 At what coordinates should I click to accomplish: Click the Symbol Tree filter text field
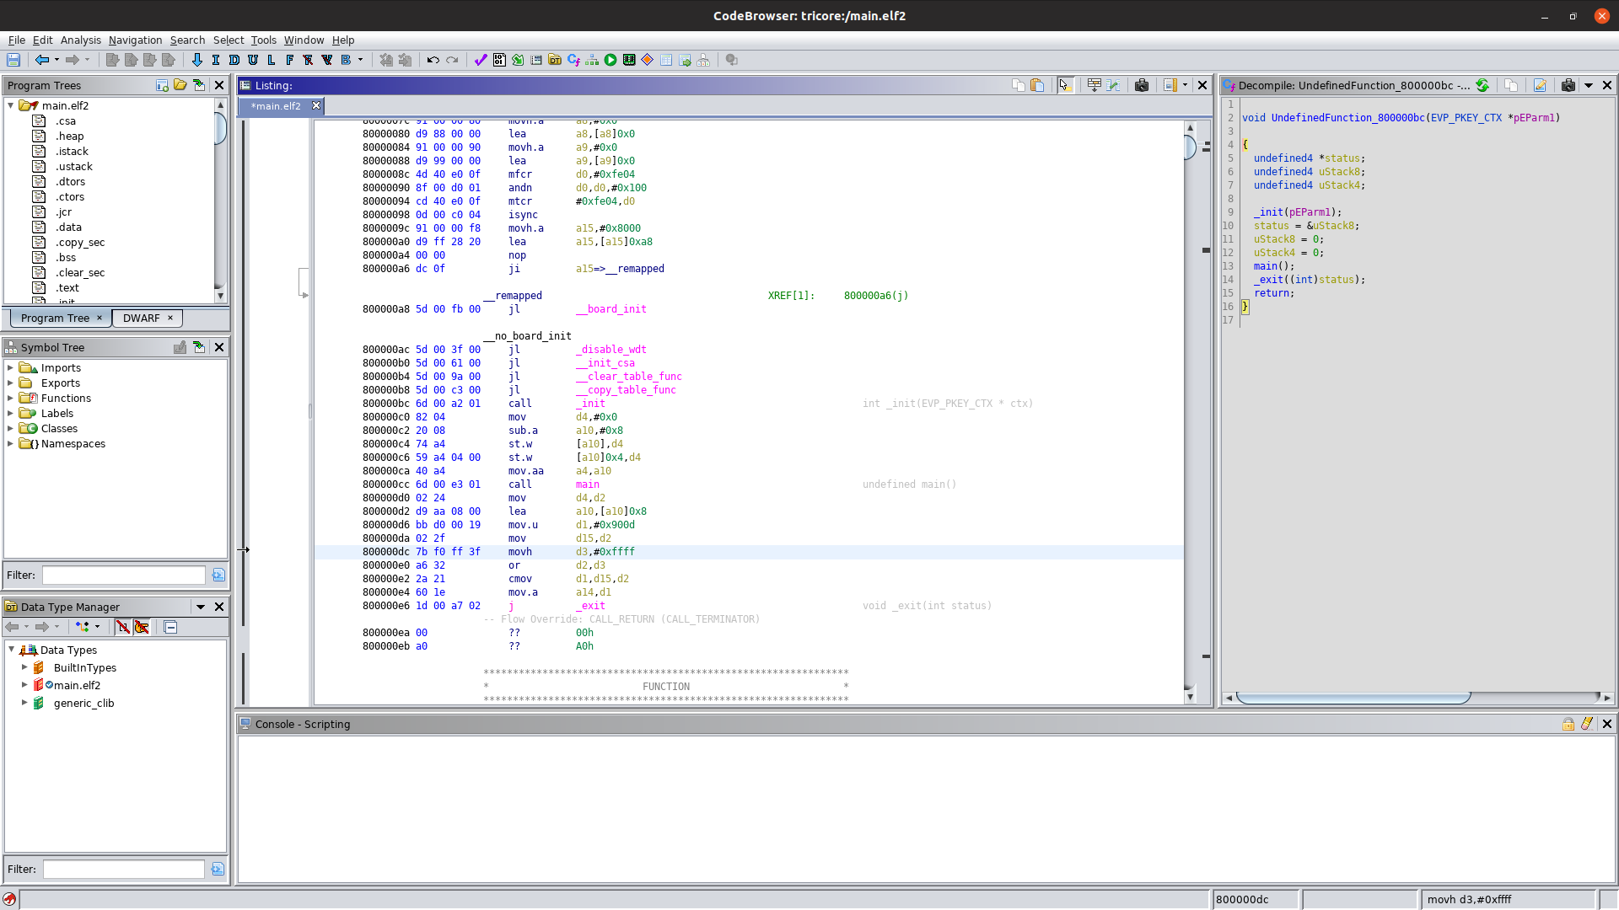tap(124, 575)
